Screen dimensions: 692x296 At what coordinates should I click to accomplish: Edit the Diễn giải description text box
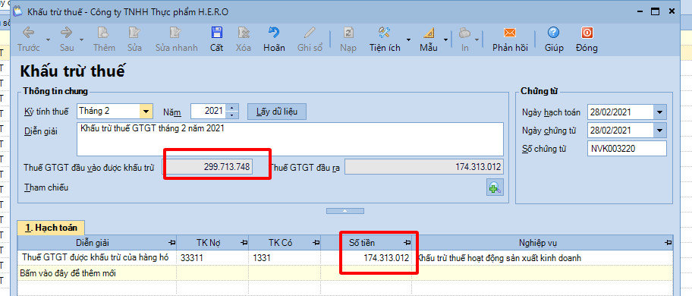(x=290, y=139)
